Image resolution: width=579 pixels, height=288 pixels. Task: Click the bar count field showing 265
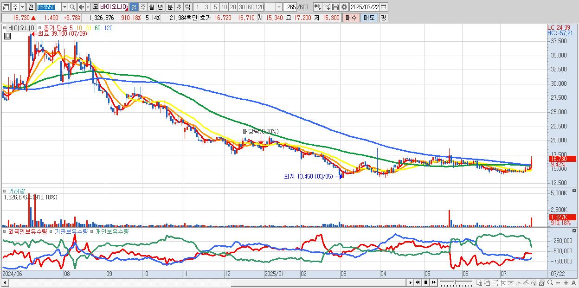click(290, 7)
